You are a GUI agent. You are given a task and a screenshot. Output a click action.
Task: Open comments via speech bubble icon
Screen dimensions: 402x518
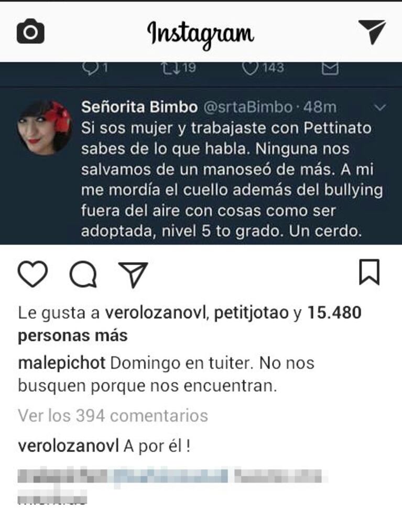(x=83, y=274)
